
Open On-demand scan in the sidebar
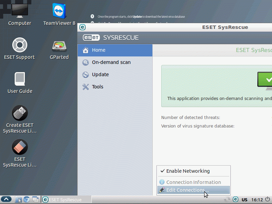115,62
